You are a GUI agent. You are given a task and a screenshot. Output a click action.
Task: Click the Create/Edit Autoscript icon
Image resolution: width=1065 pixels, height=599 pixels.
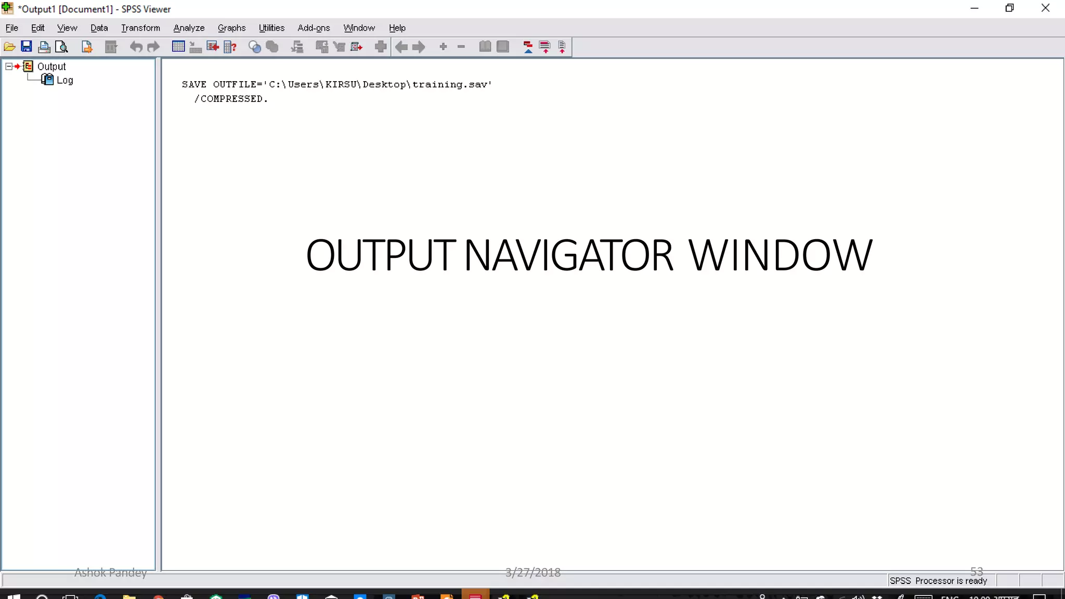[x=339, y=47]
